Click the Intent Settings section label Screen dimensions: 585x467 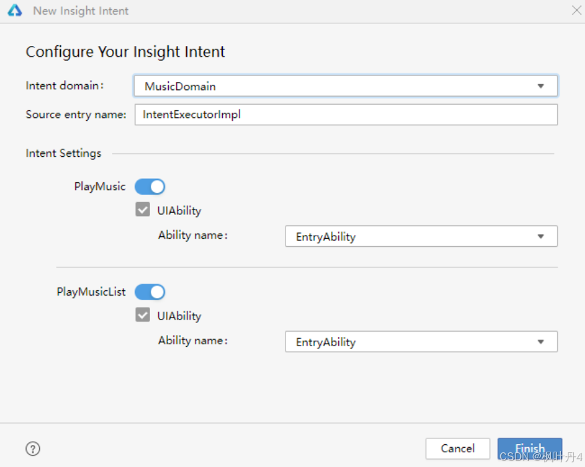[x=63, y=153]
